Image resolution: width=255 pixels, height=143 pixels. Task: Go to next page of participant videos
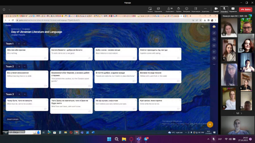[241, 113]
